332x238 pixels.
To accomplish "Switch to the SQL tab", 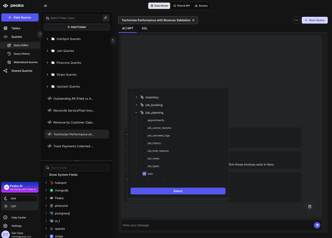I will pos(144,28).
